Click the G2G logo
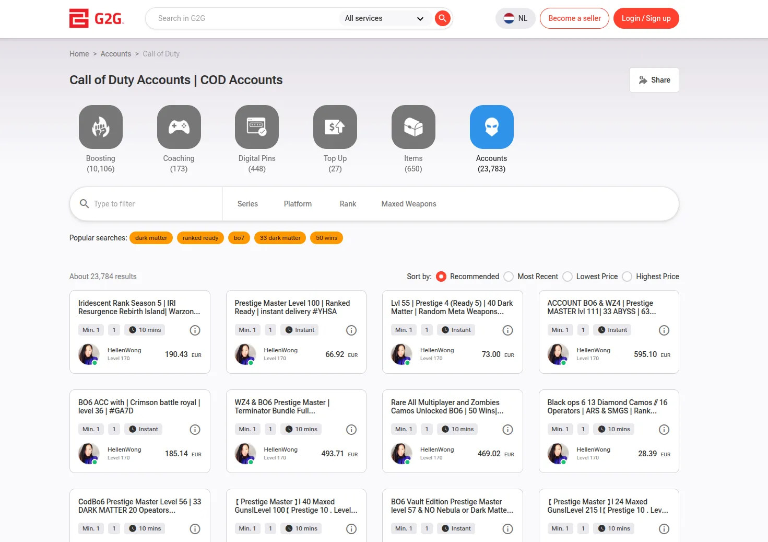768x542 pixels. click(97, 18)
